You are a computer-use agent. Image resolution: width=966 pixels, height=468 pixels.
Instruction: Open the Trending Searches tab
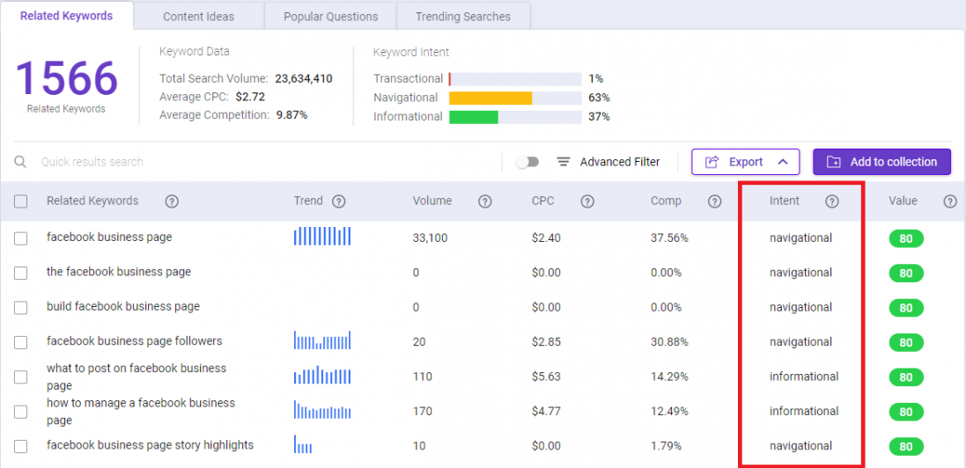coord(463,17)
